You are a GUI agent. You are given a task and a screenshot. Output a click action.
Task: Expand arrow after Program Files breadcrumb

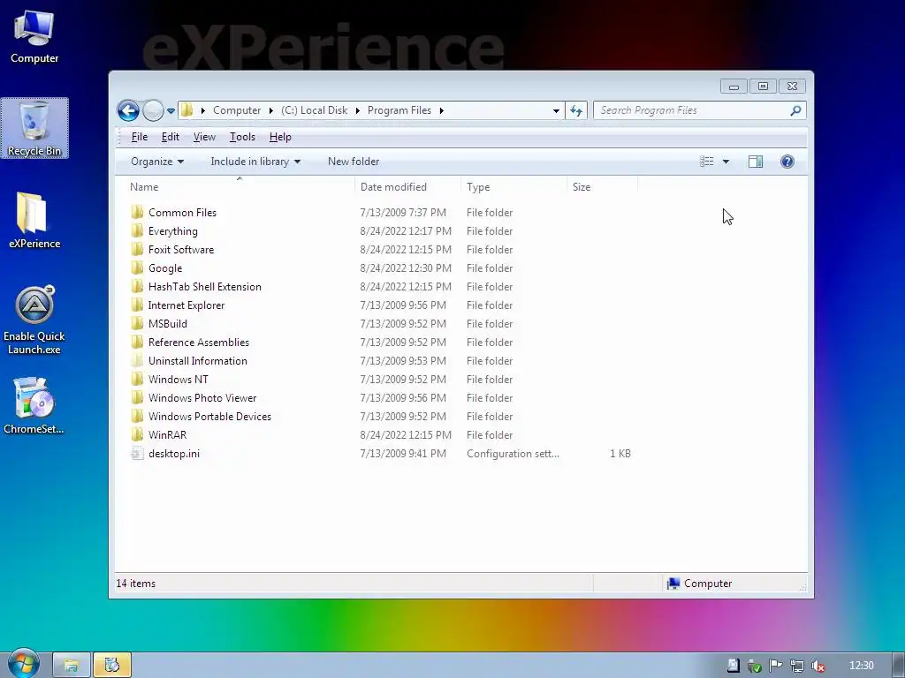coord(442,110)
